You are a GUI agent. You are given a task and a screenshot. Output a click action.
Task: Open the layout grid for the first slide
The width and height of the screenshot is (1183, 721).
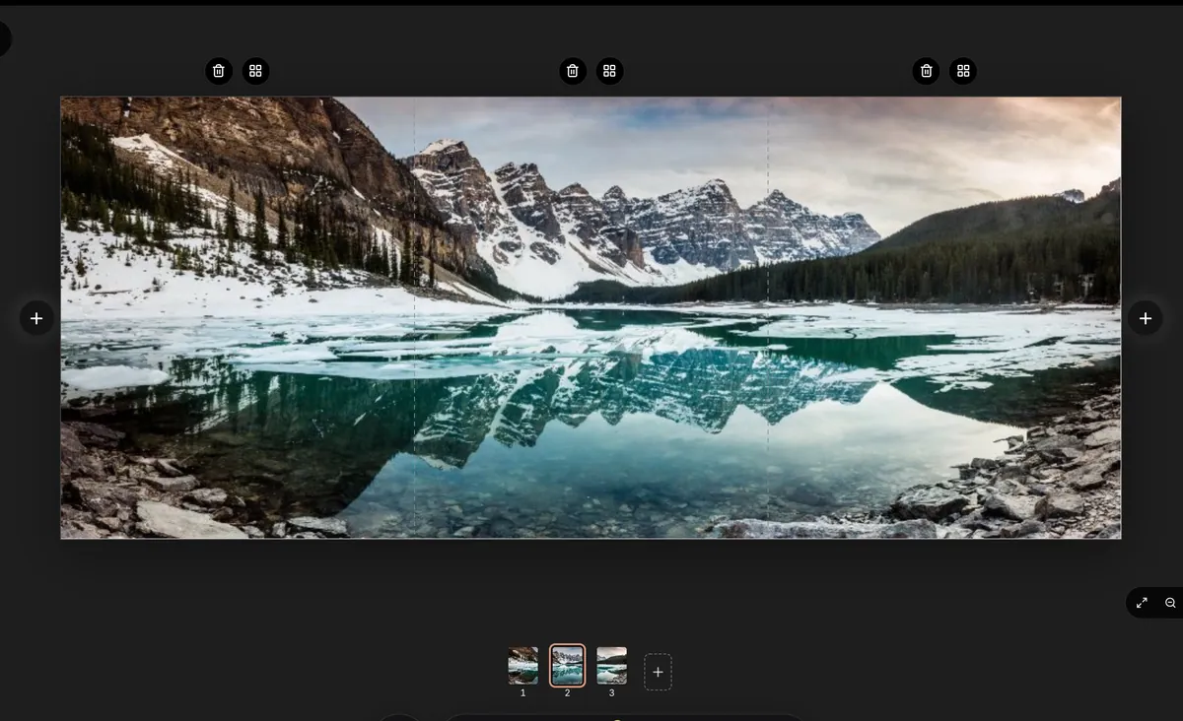[255, 71]
